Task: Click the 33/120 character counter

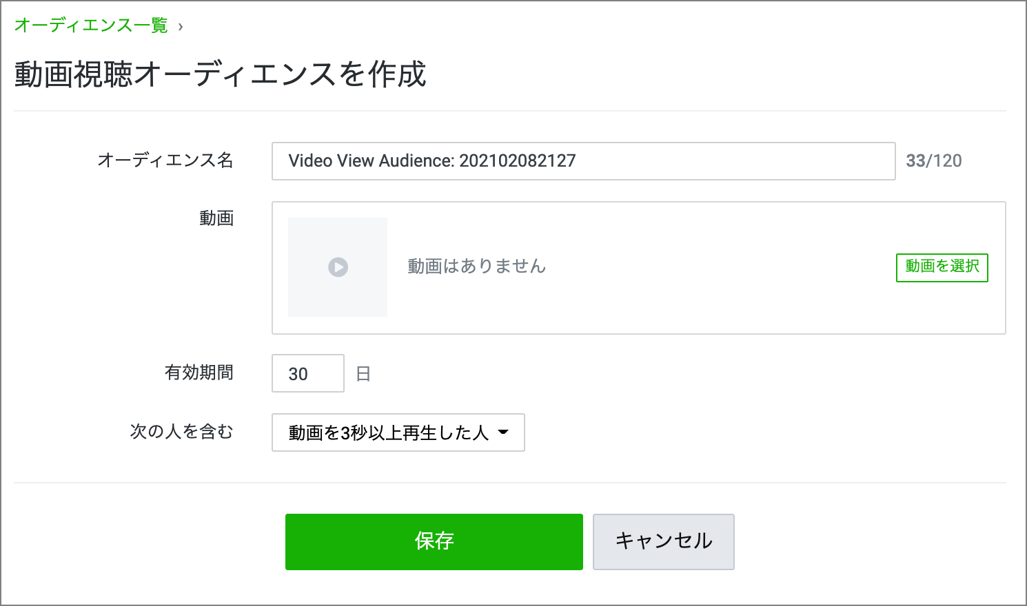Action: 933,161
